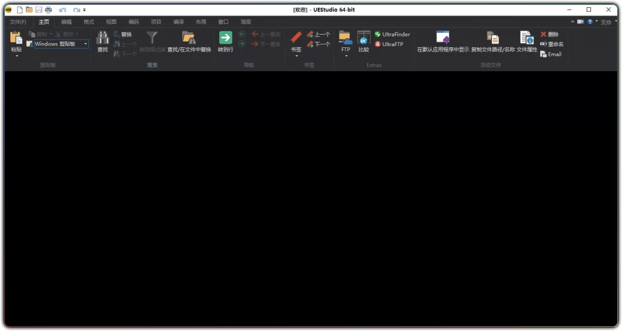Click the 查找 binoculars icon
The width and height of the screenshot is (622, 331).
tap(103, 38)
